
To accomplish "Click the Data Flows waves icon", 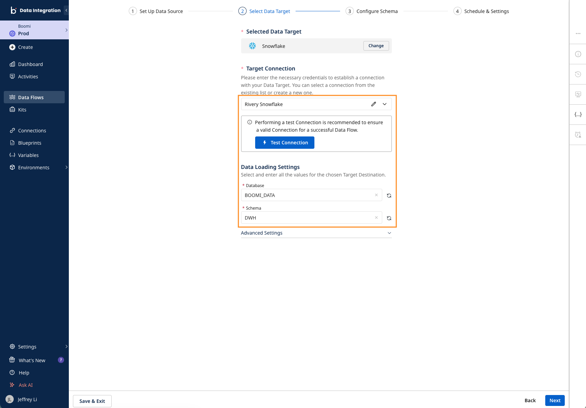I will tap(12, 97).
